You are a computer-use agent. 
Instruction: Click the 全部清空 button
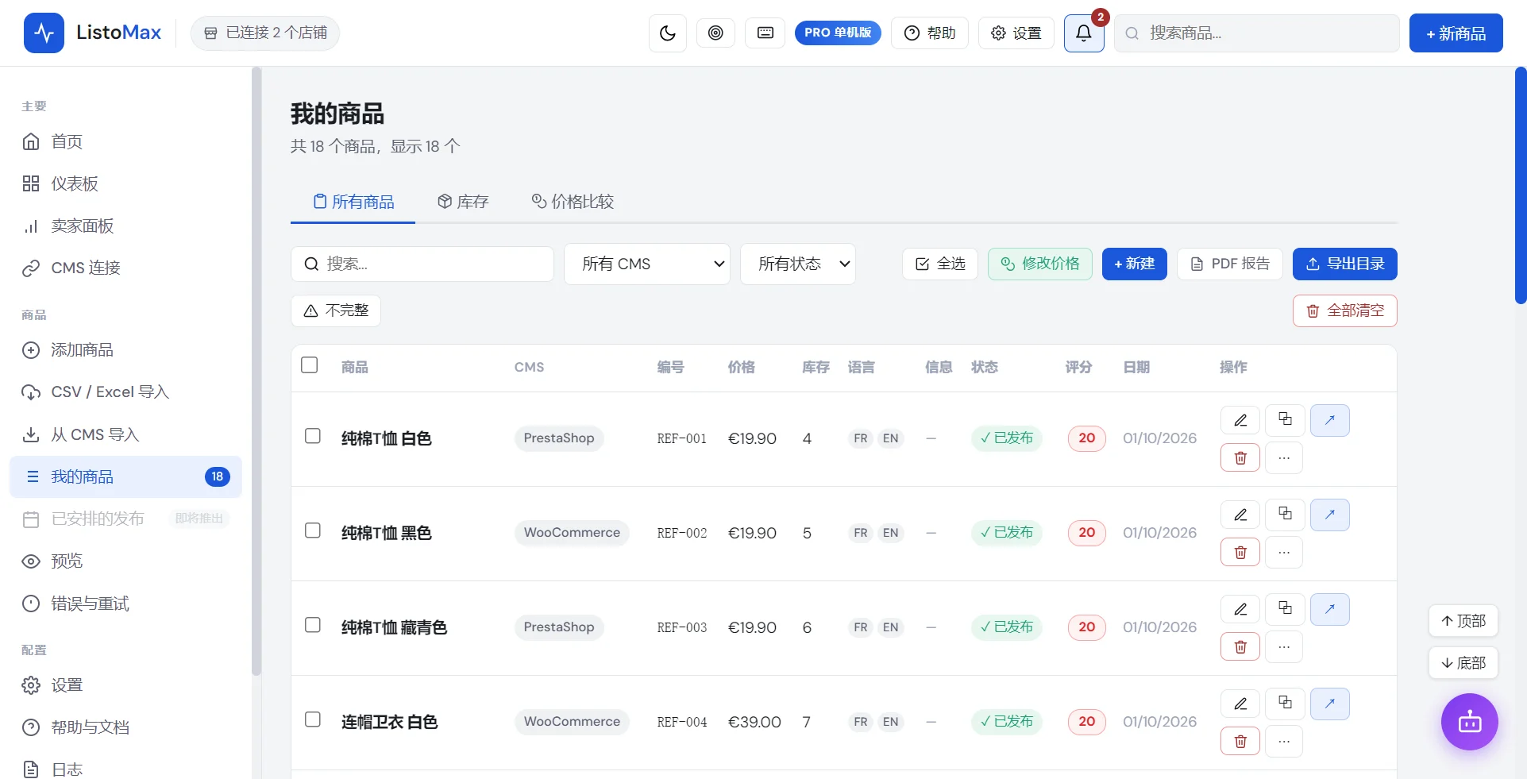pyautogui.click(x=1345, y=311)
